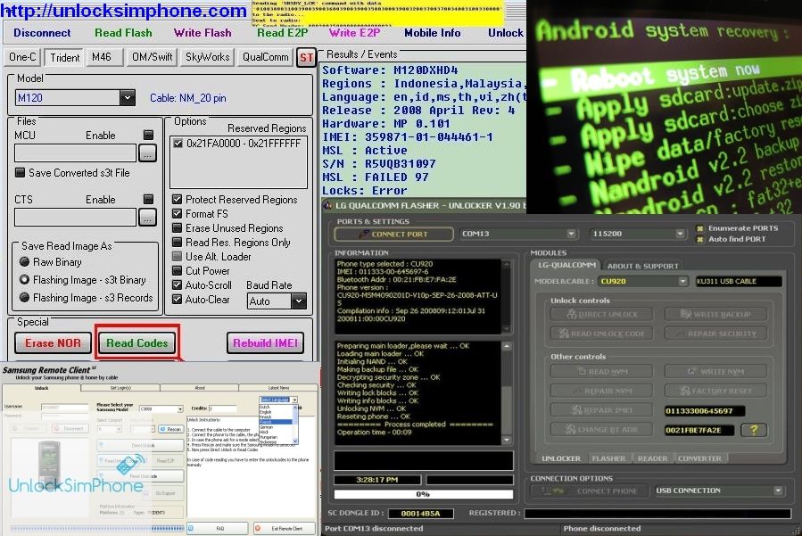Click the red ST button
802x536 pixels.
pyautogui.click(x=306, y=57)
